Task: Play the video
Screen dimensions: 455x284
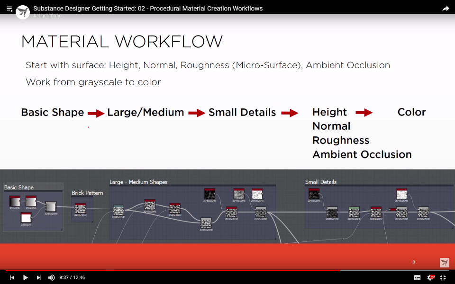Action: (25, 278)
